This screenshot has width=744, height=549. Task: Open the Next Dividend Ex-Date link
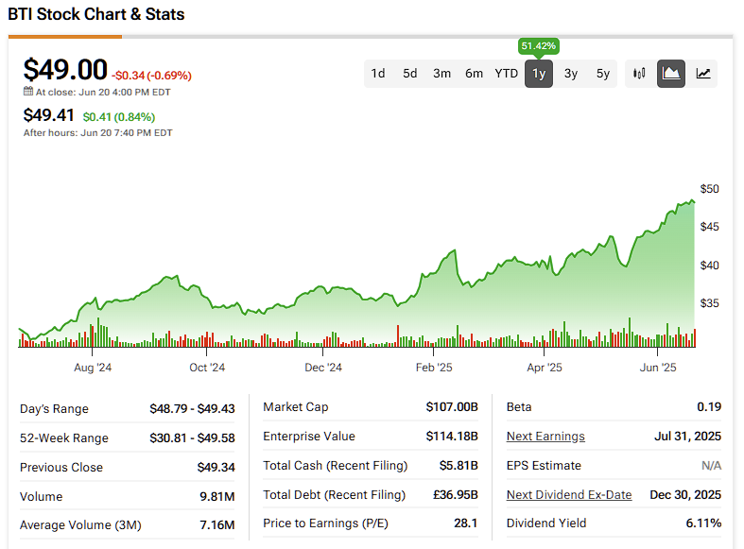point(569,494)
